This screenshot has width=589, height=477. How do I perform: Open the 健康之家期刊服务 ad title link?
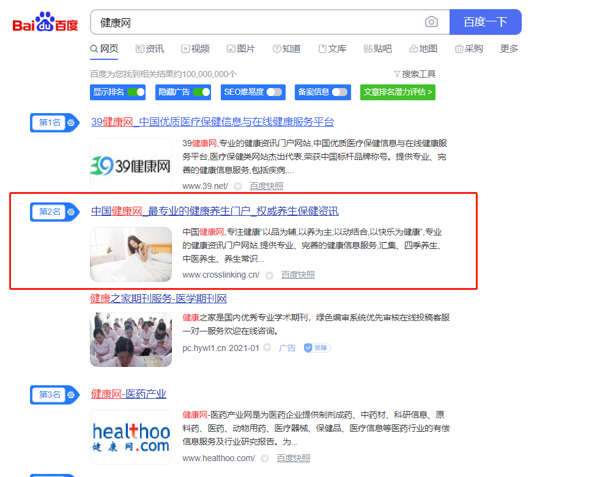click(158, 299)
